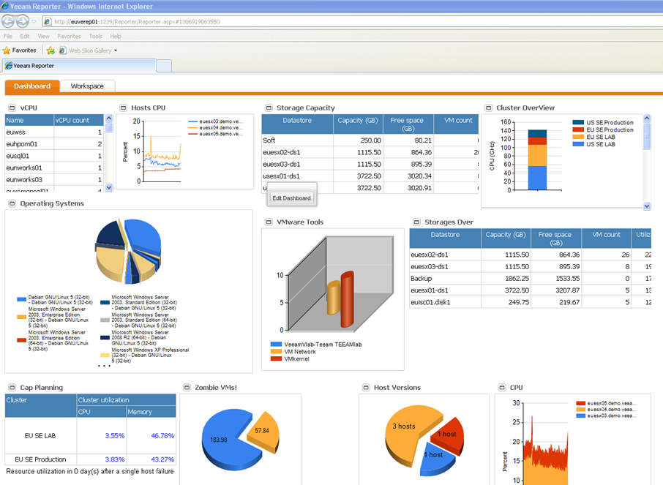Image resolution: width=663 pixels, height=485 pixels.
Task: Click the Edit Dashboard button
Action: (292, 198)
